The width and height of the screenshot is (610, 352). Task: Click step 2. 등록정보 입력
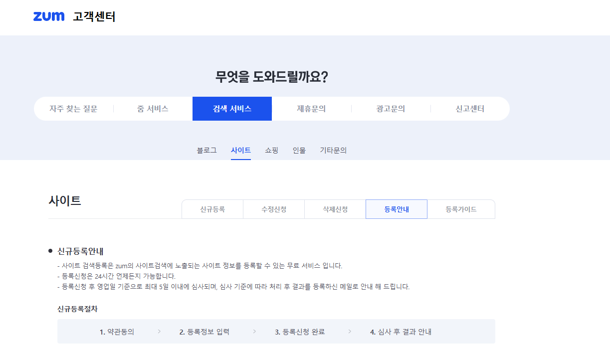204,332
